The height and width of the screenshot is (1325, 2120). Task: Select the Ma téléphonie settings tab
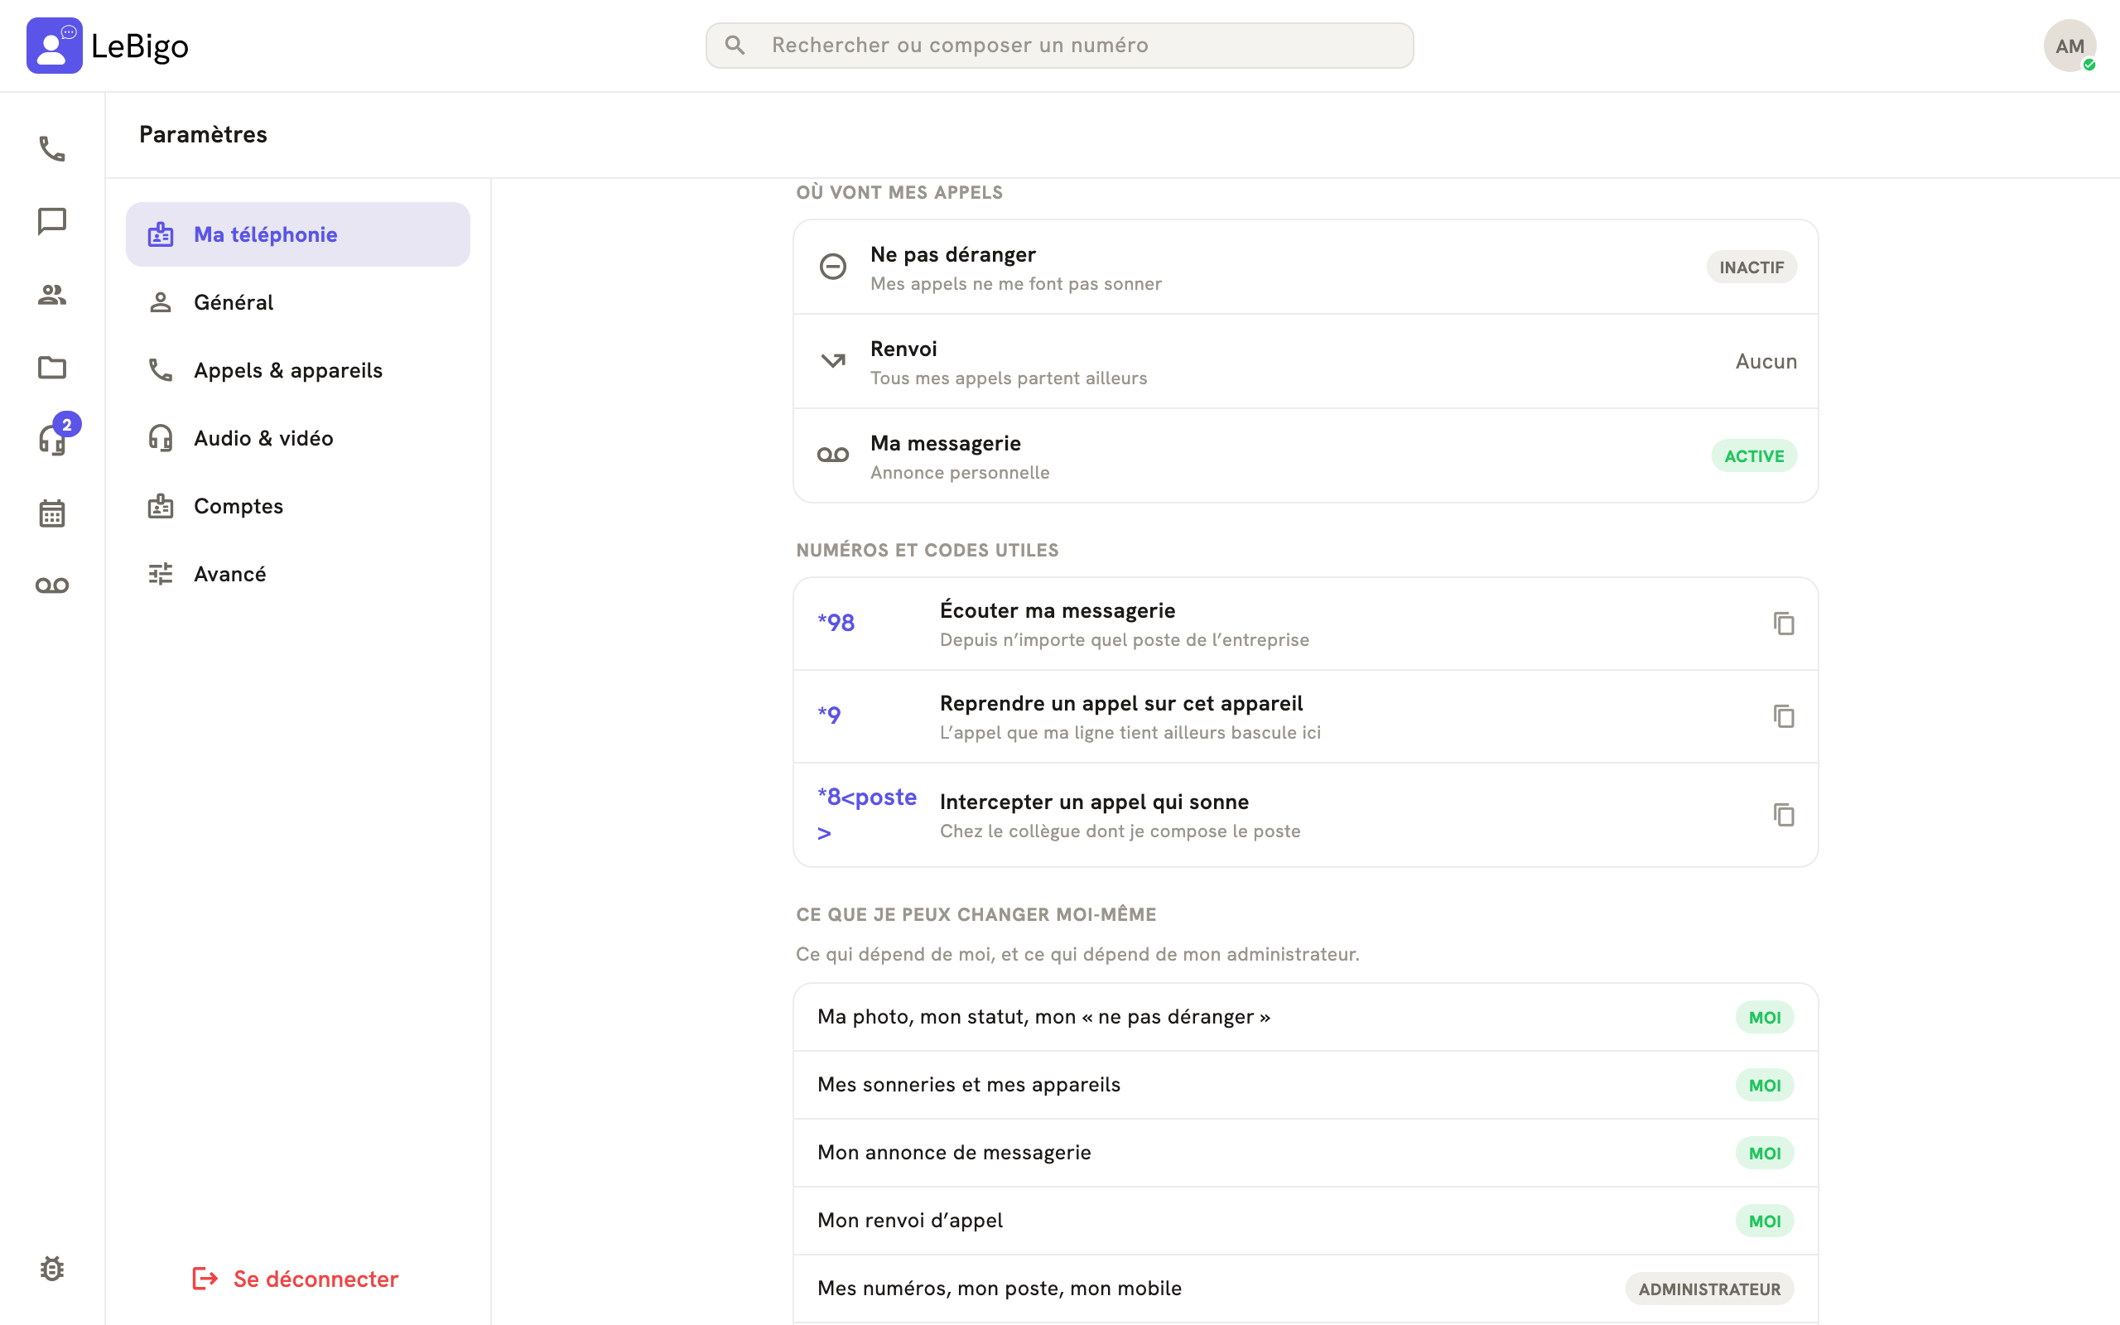[x=298, y=234]
